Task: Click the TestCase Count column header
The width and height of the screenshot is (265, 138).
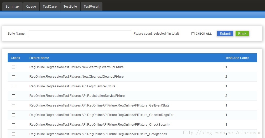Action: click(x=237, y=58)
